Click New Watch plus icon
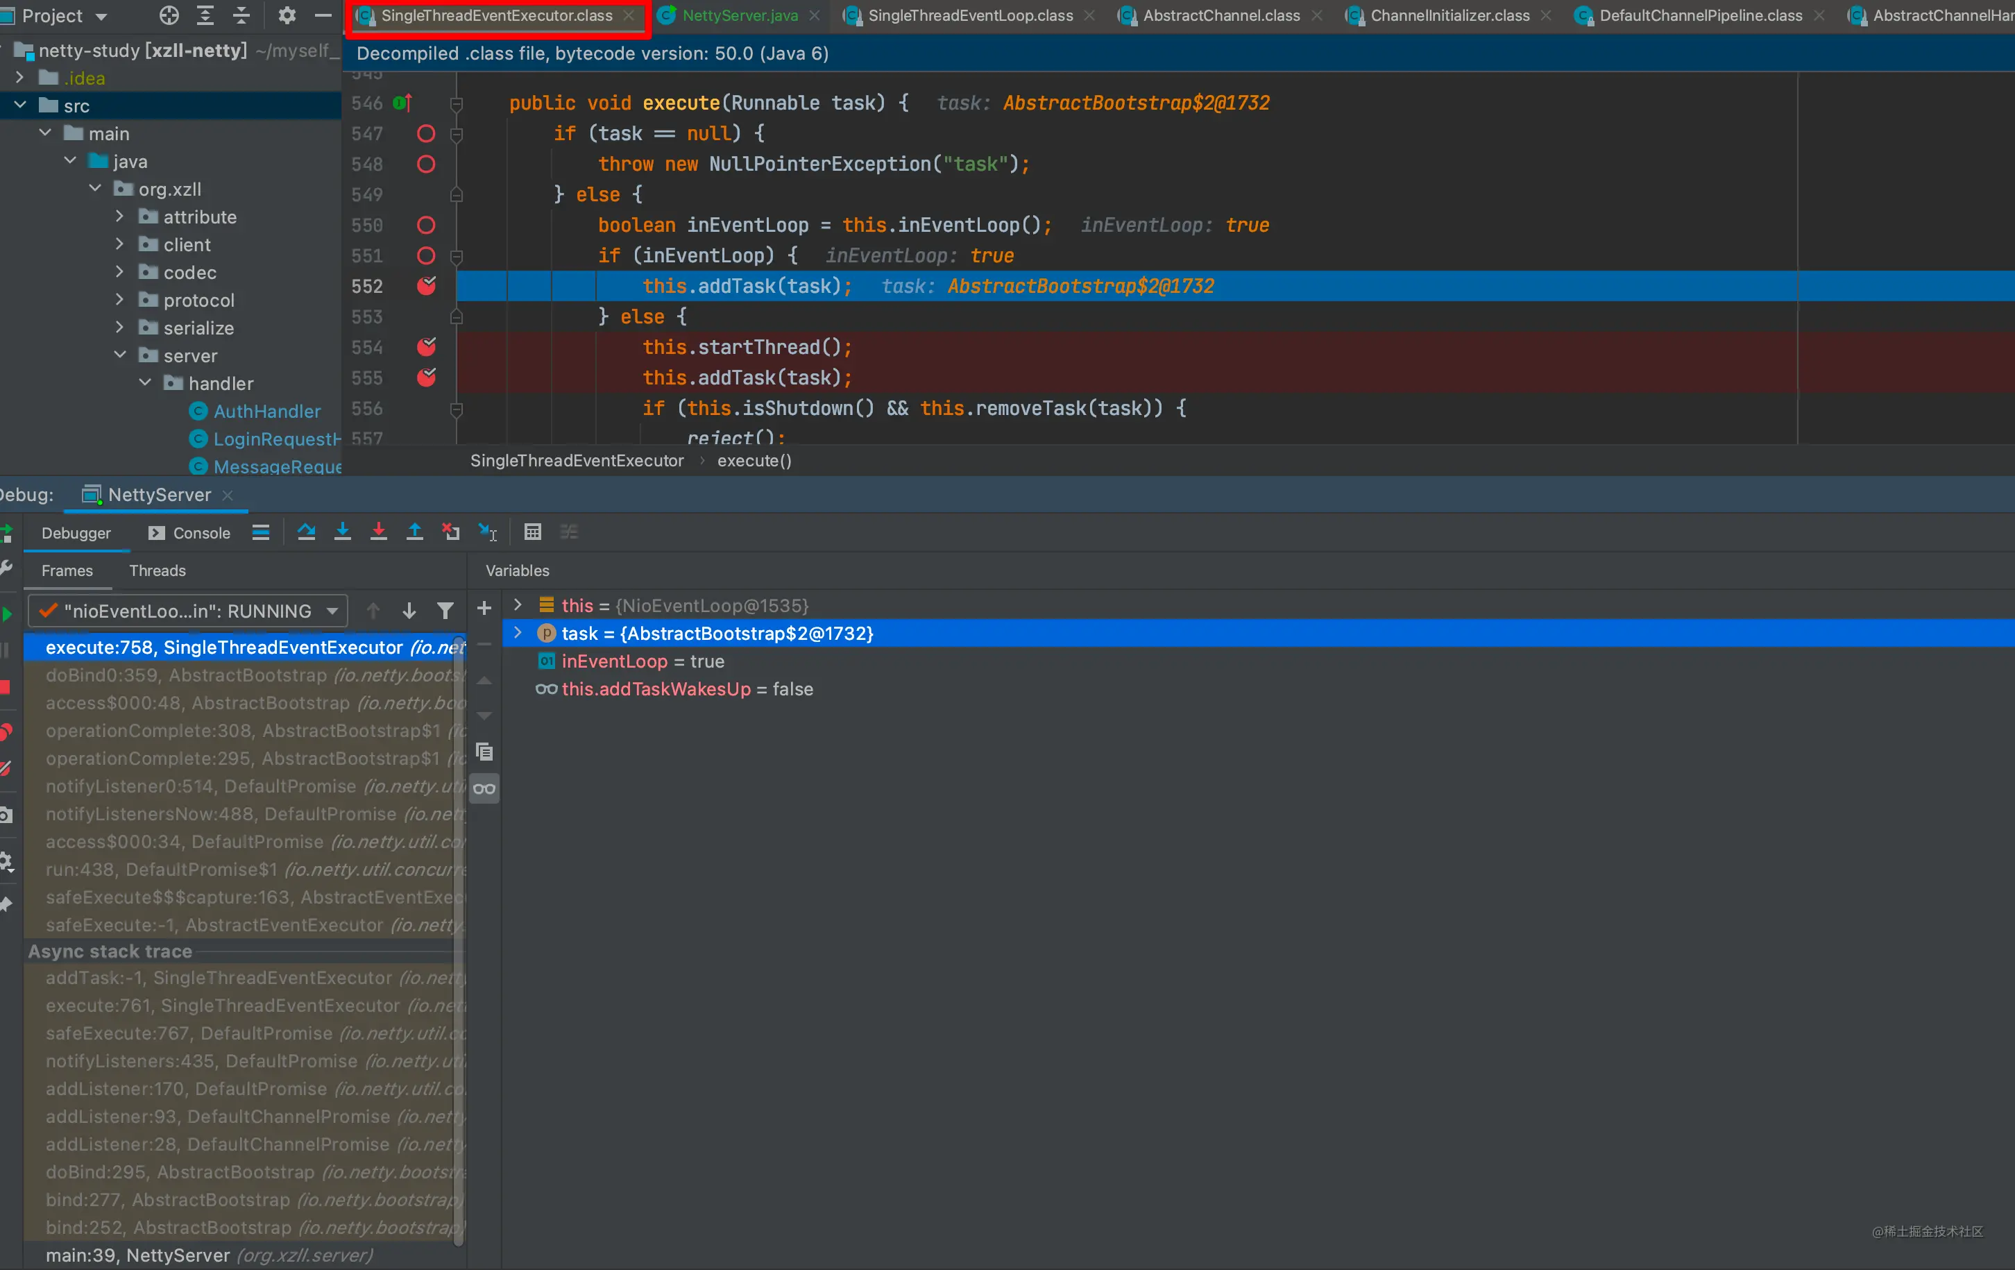The height and width of the screenshot is (1270, 2015). coord(484,609)
